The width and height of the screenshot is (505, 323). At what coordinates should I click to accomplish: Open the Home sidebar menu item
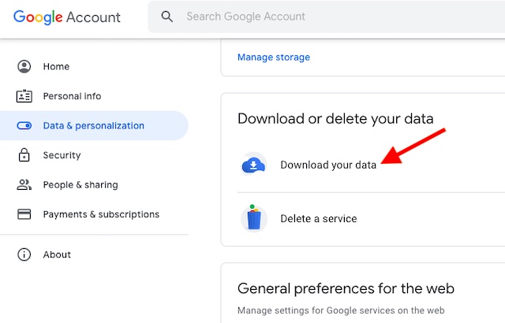(94, 66)
